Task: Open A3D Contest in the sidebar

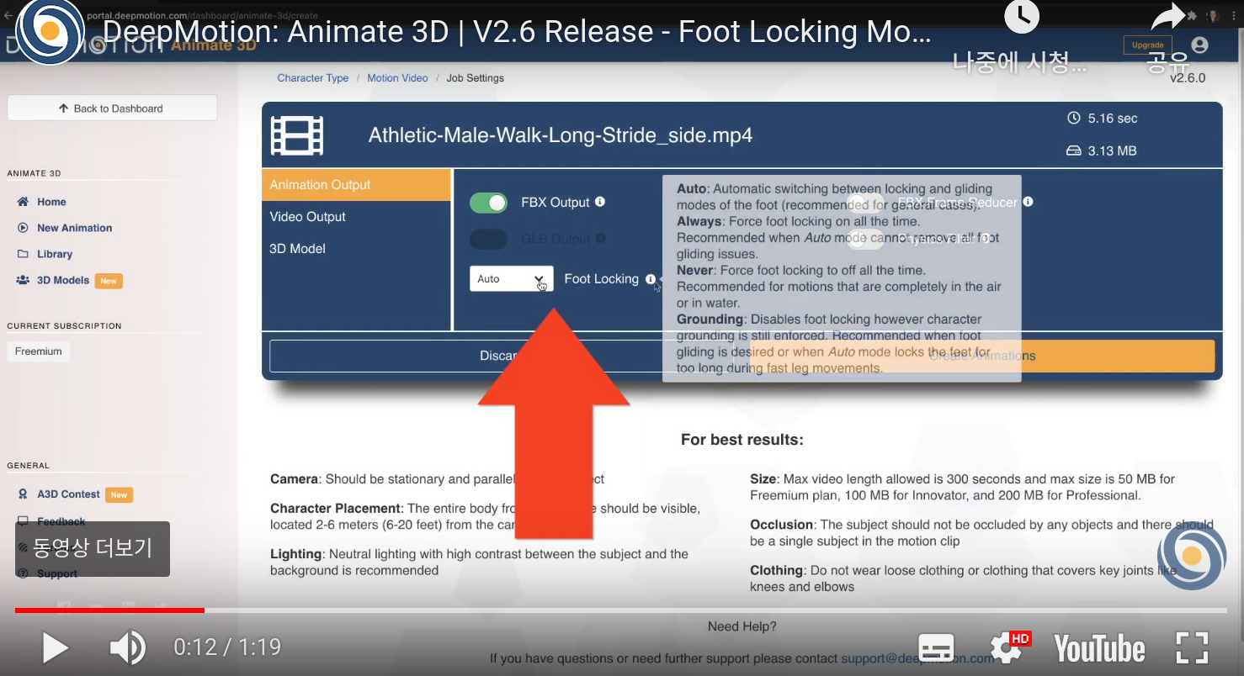Action: 68,494
